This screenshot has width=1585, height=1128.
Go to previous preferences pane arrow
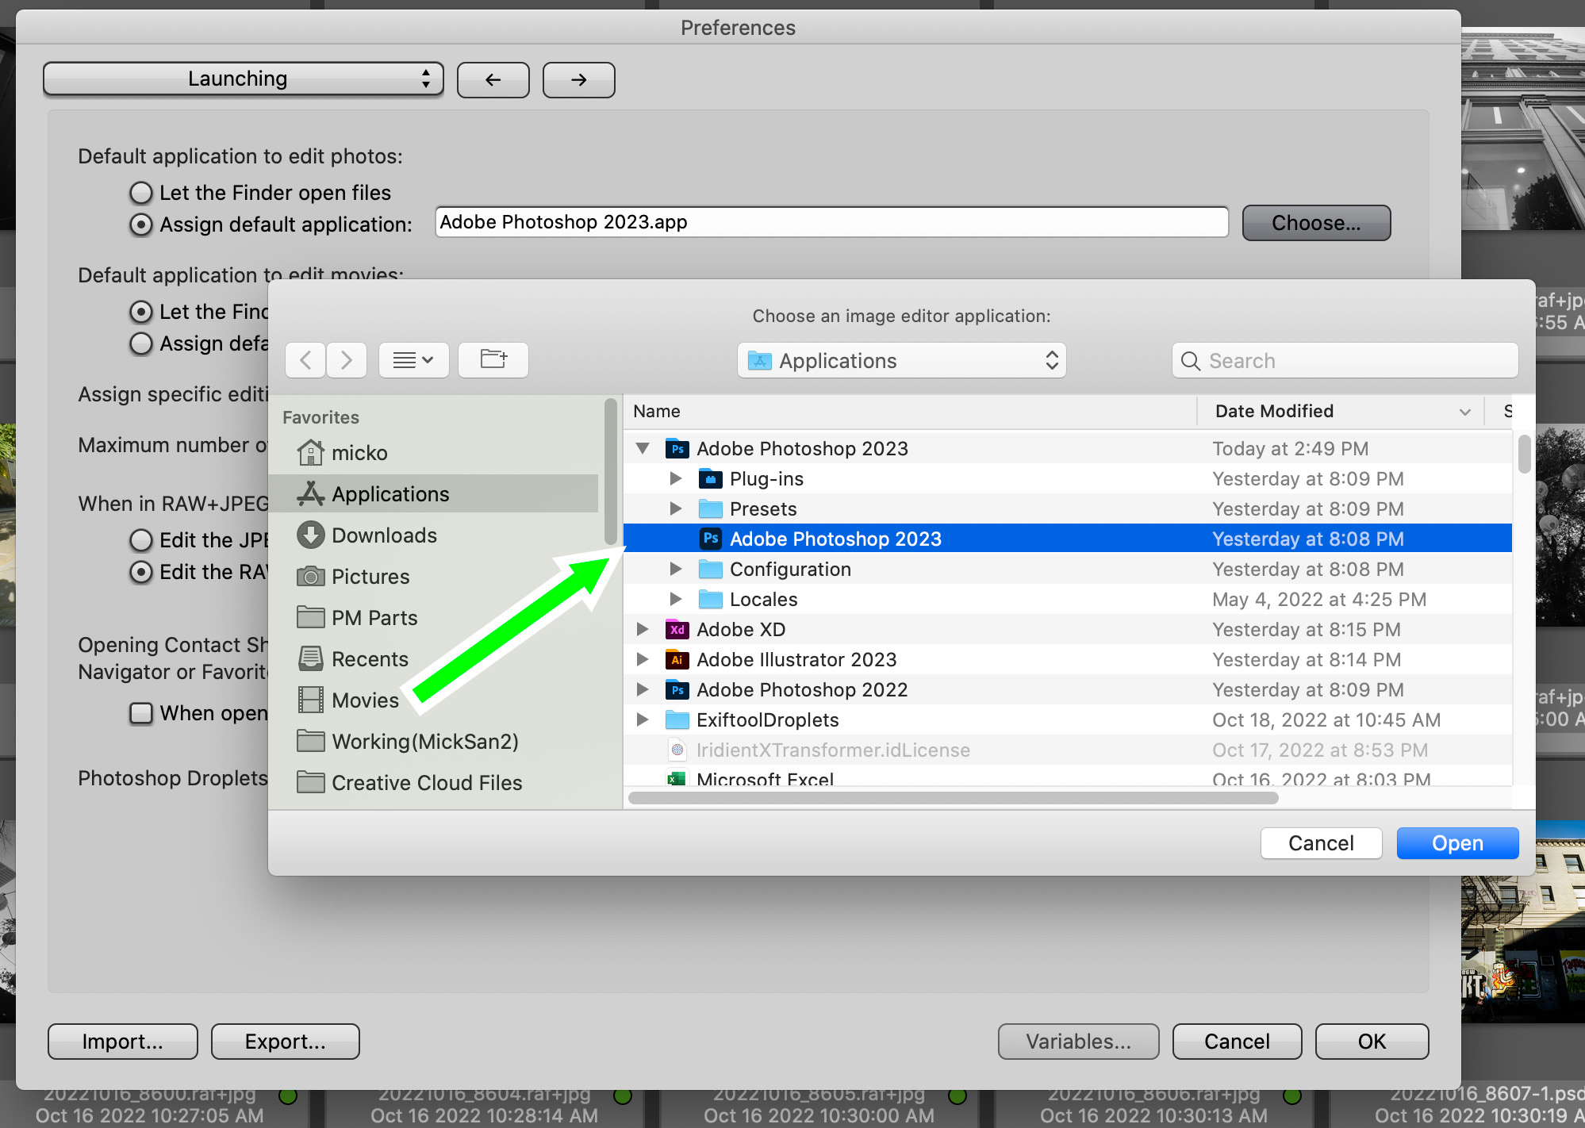click(x=493, y=79)
